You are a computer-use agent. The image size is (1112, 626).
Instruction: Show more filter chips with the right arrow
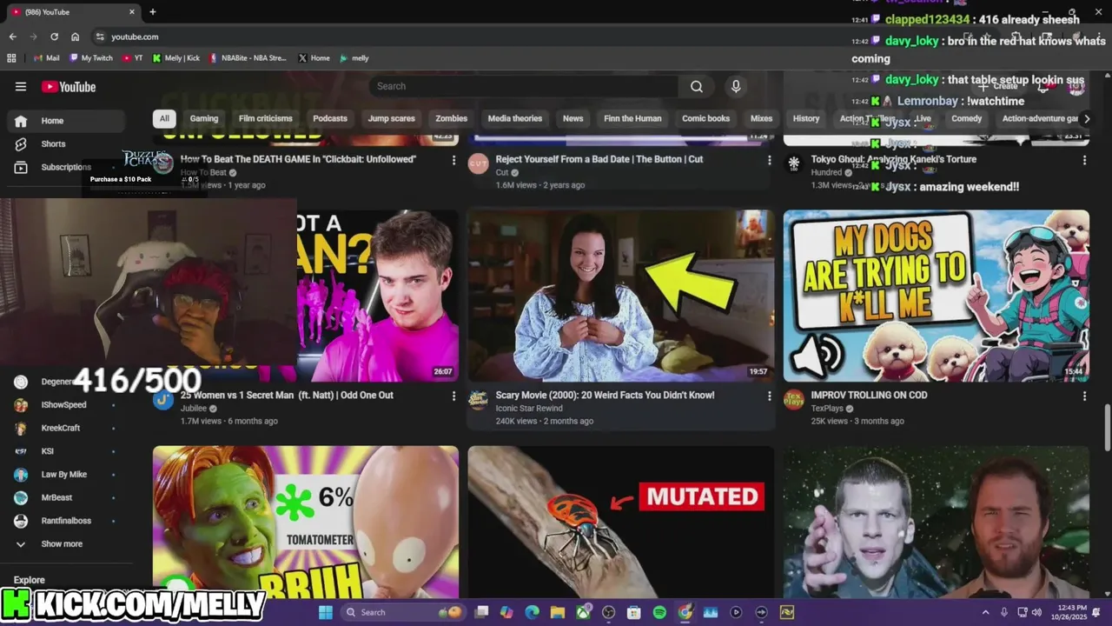(x=1086, y=118)
